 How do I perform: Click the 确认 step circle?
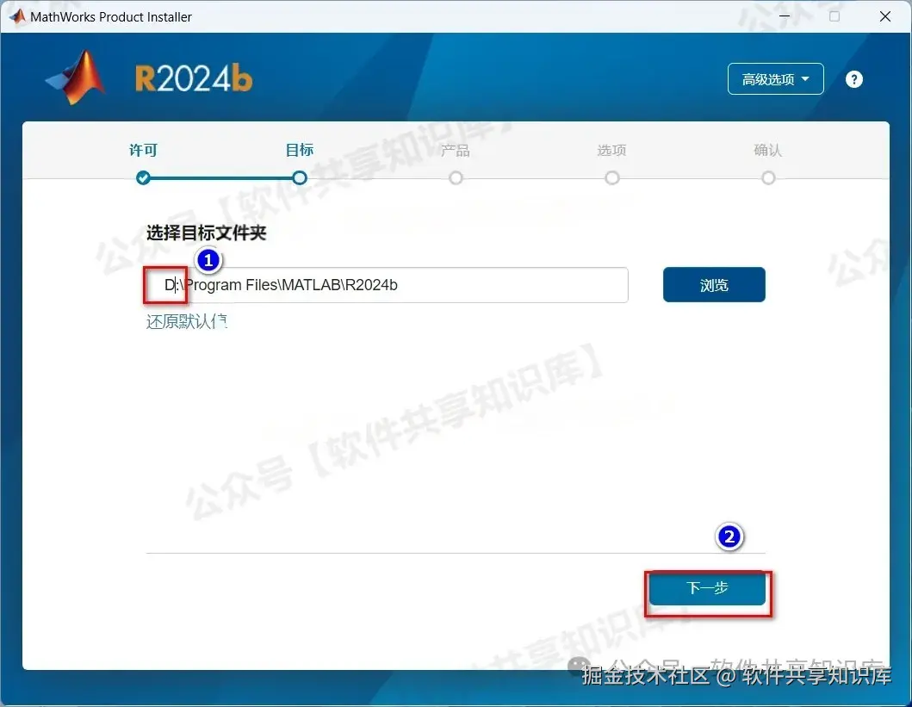[x=768, y=178]
